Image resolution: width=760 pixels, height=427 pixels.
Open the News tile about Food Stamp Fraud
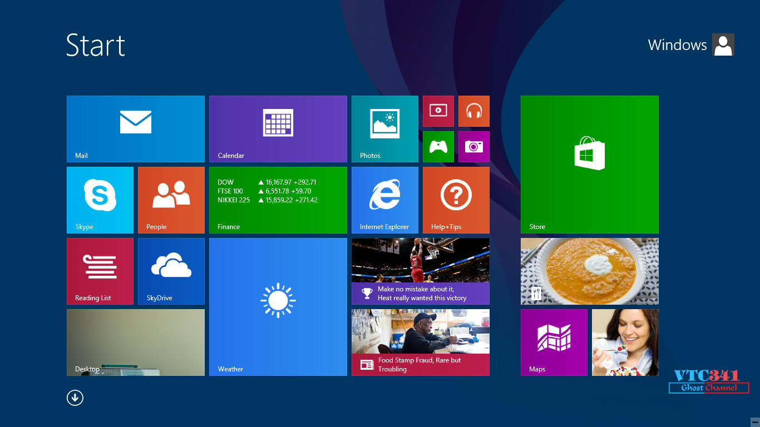(421, 342)
